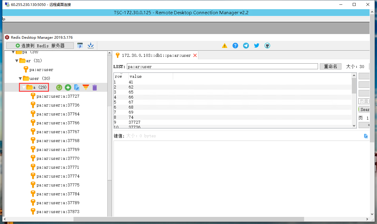Reload namespace a with green refresh icon
The height and width of the screenshot is (224, 377).
(59, 87)
